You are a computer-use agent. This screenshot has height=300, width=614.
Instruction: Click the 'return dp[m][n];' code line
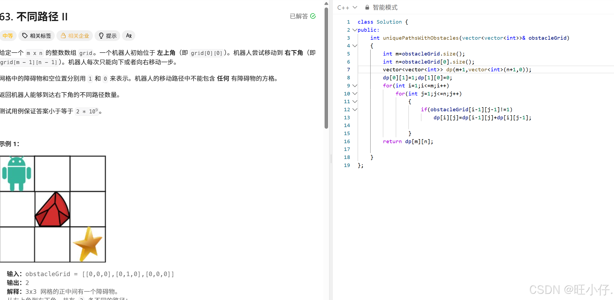pyautogui.click(x=408, y=141)
